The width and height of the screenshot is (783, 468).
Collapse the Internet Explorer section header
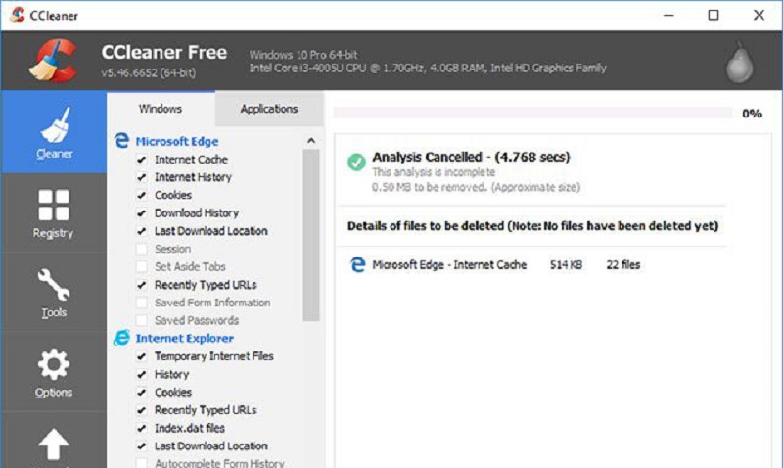coord(184,338)
